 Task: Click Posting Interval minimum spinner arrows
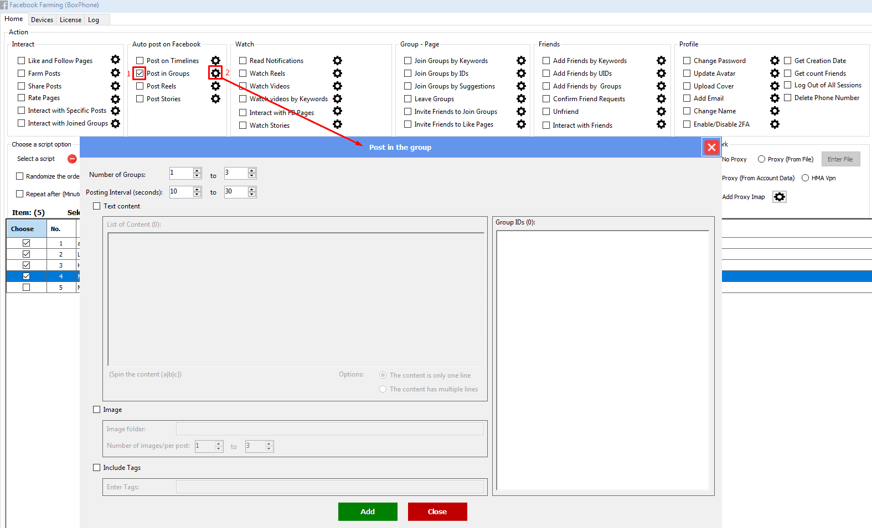pos(197,192)
